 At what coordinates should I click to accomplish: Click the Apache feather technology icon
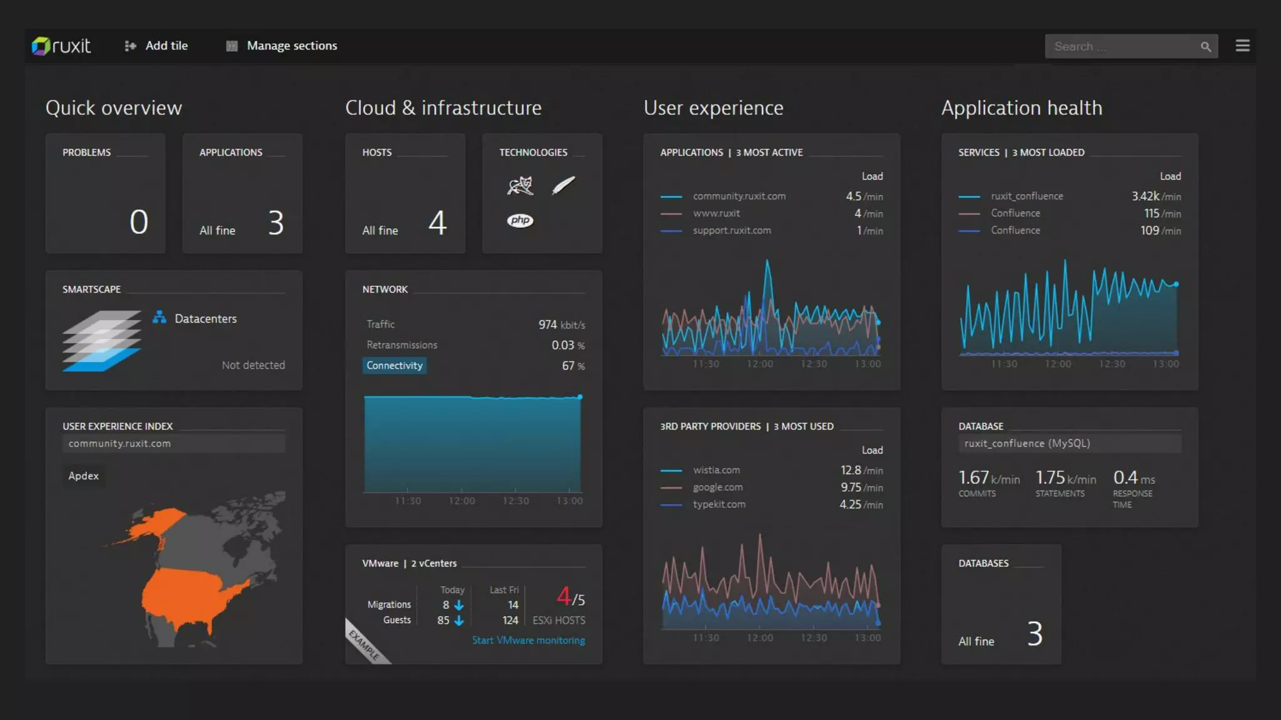pyautogui.click(x=563, y=185)
